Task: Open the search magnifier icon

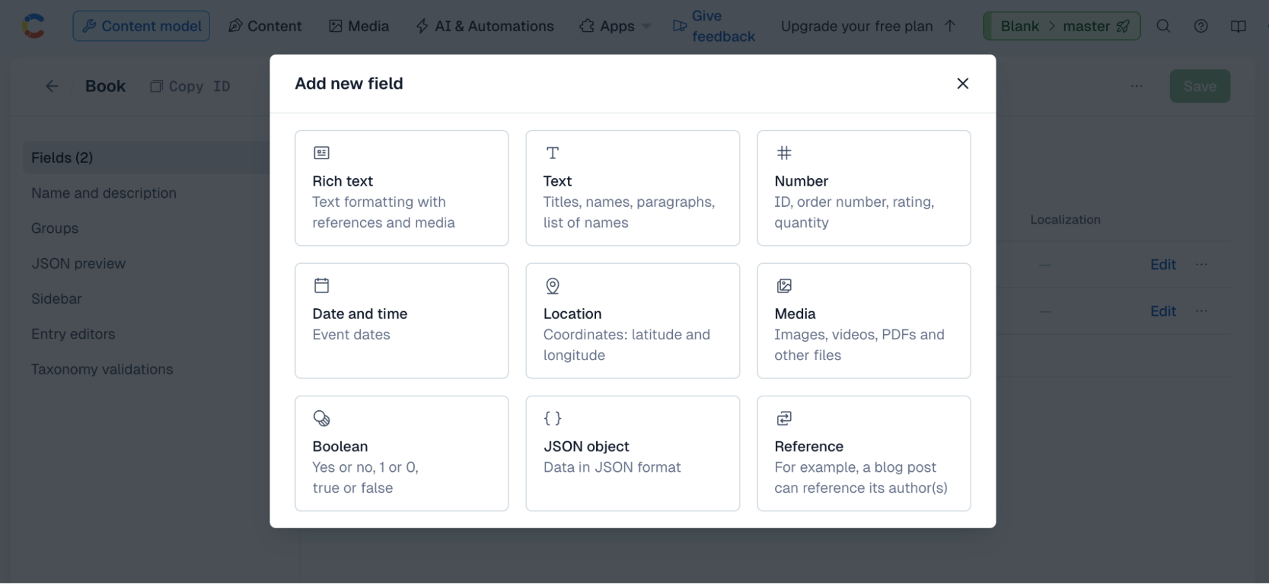Action: [x=1163, y=26]
